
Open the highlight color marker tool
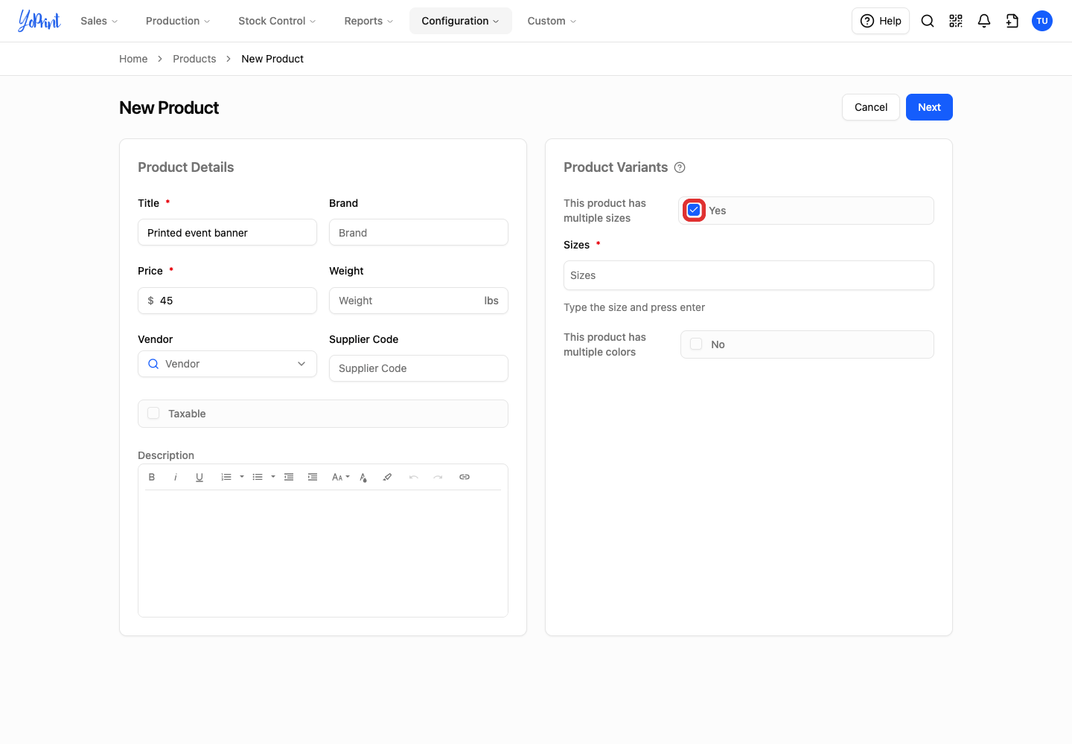tap(387, 477)
